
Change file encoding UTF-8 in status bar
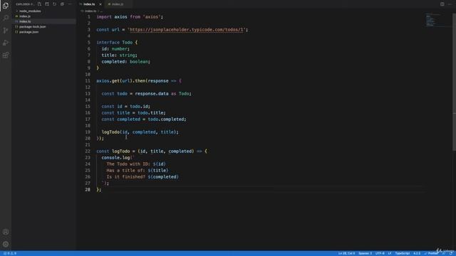click(x=380, y=253)
